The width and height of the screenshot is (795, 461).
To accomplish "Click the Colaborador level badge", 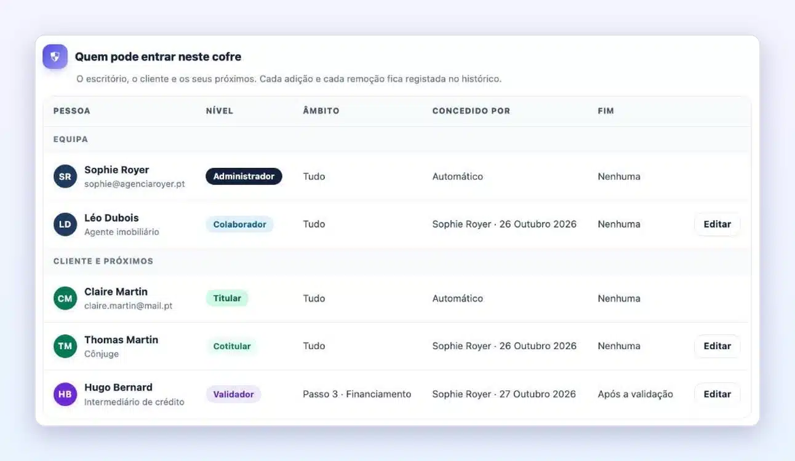I will tap(239, 224).
